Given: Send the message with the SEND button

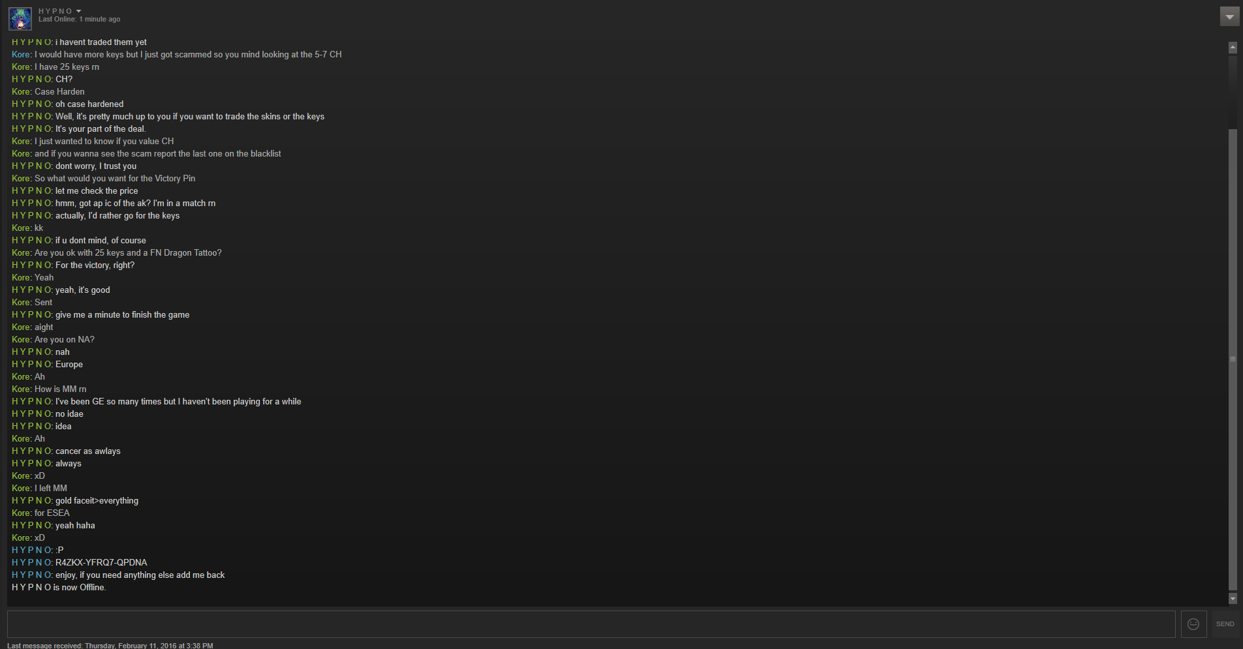Looking at the screenshot, I should (x=1225, y=624).
